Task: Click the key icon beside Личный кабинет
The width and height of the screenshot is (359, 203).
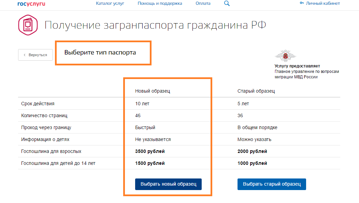Action: (x=302, y=3)
